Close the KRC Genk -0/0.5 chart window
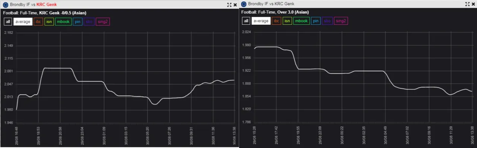 [x=235, y=5]
